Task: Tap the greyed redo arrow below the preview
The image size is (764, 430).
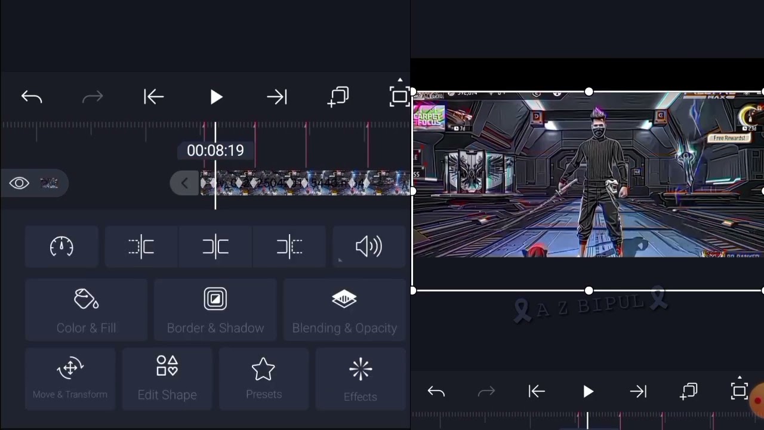Action: 486,392
